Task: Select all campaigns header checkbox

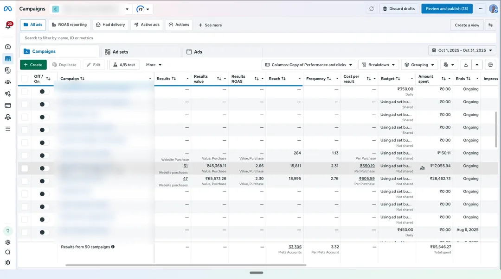Action: (x=25, y=79)
